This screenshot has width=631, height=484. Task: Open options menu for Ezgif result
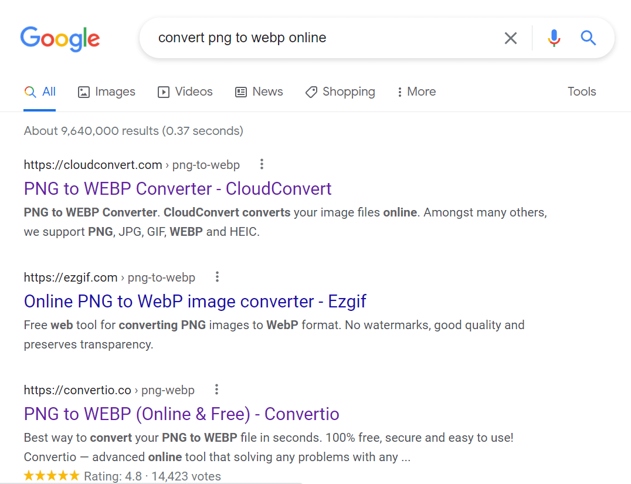pos(217,277)
